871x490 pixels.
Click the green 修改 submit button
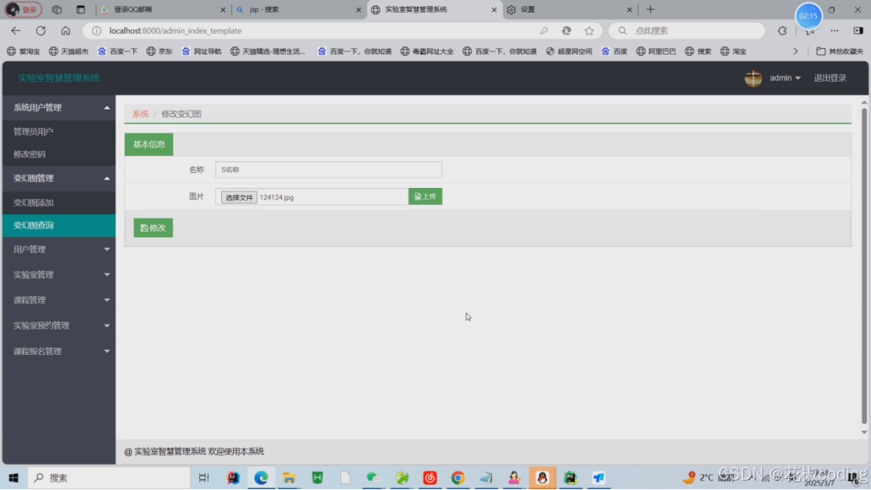pyautogui.click(x=154, y=228)
